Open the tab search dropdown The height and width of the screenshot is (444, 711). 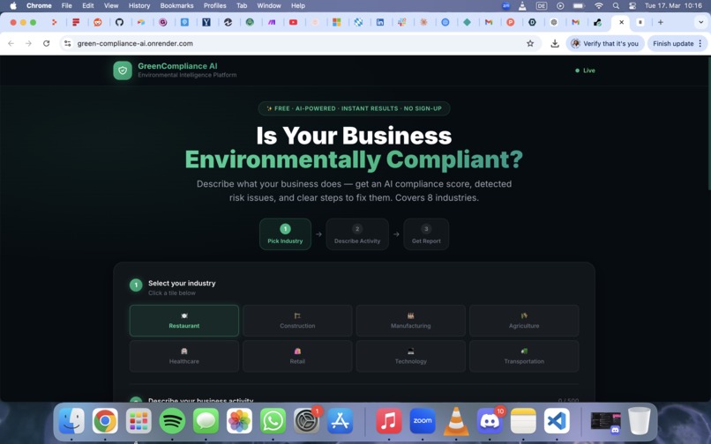pos(701,22)
